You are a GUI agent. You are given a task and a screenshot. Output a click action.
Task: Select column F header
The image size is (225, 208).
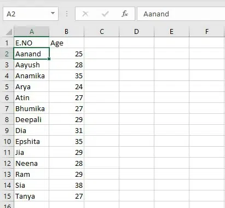pos(206,32)
